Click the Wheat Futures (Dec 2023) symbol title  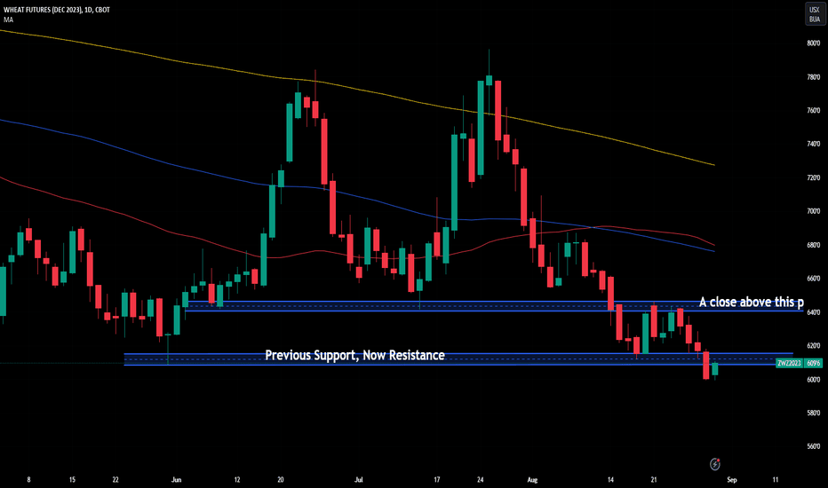pos(57,10)
